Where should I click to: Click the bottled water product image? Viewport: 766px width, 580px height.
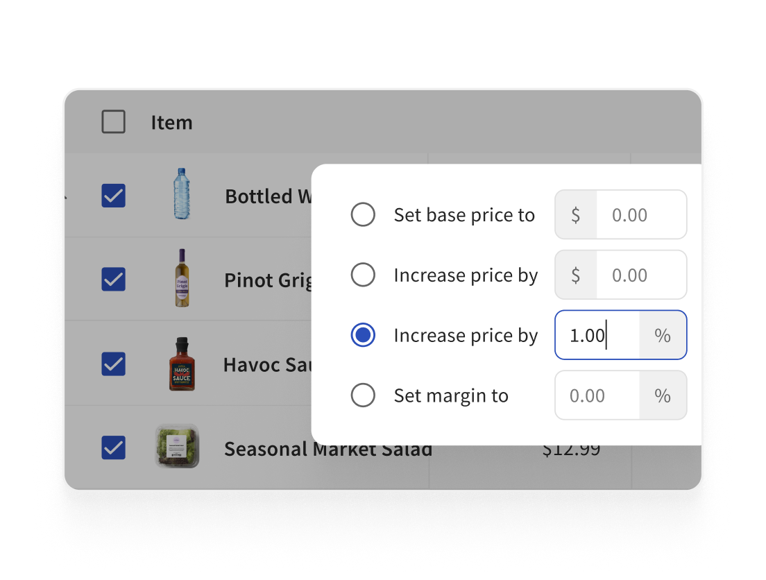182,194
